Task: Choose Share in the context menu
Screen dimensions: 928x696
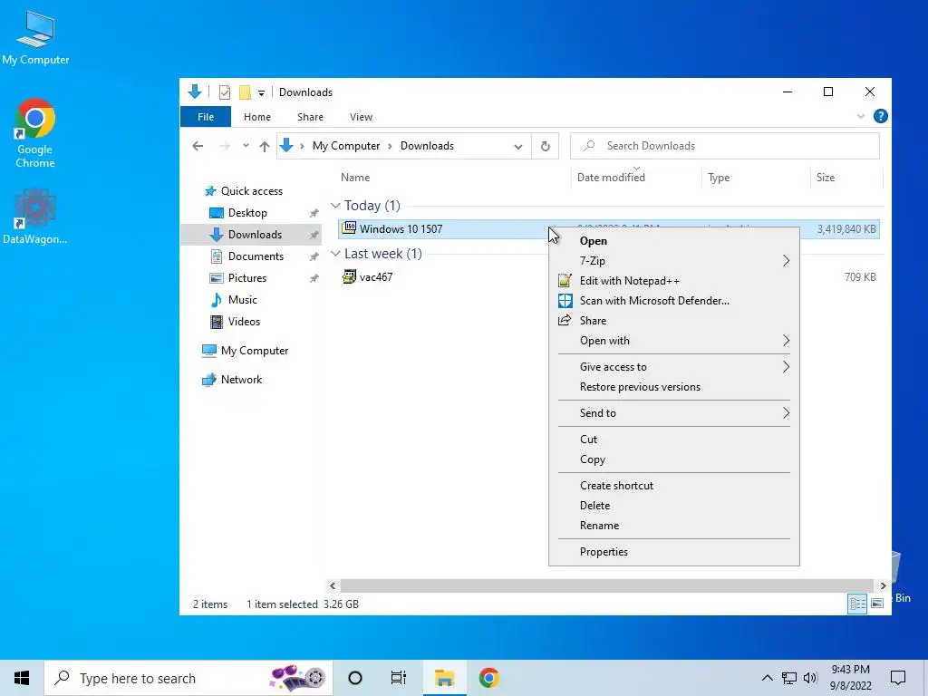Action: pyautogui.click(x=673, y=321)
